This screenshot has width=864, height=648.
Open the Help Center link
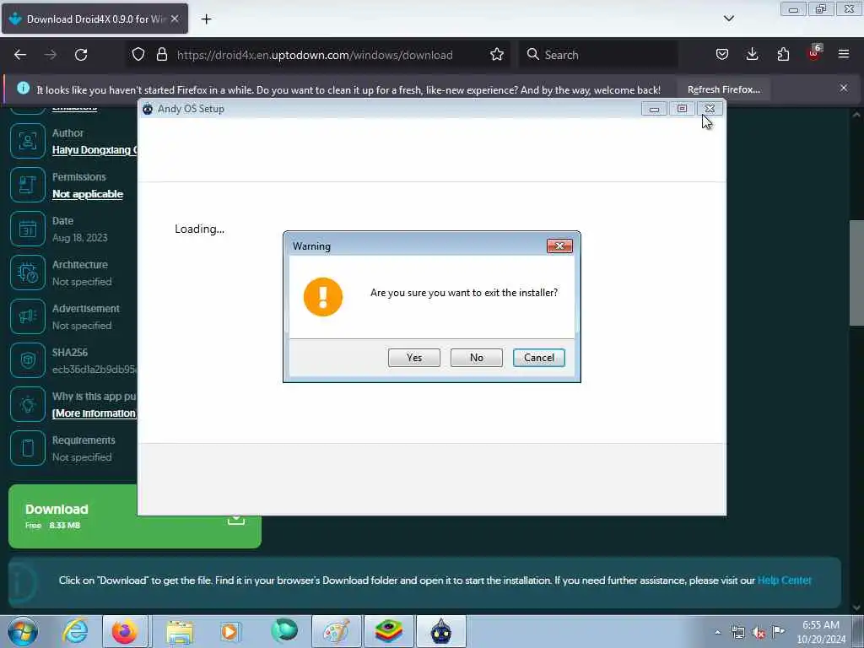pos(784,580)
